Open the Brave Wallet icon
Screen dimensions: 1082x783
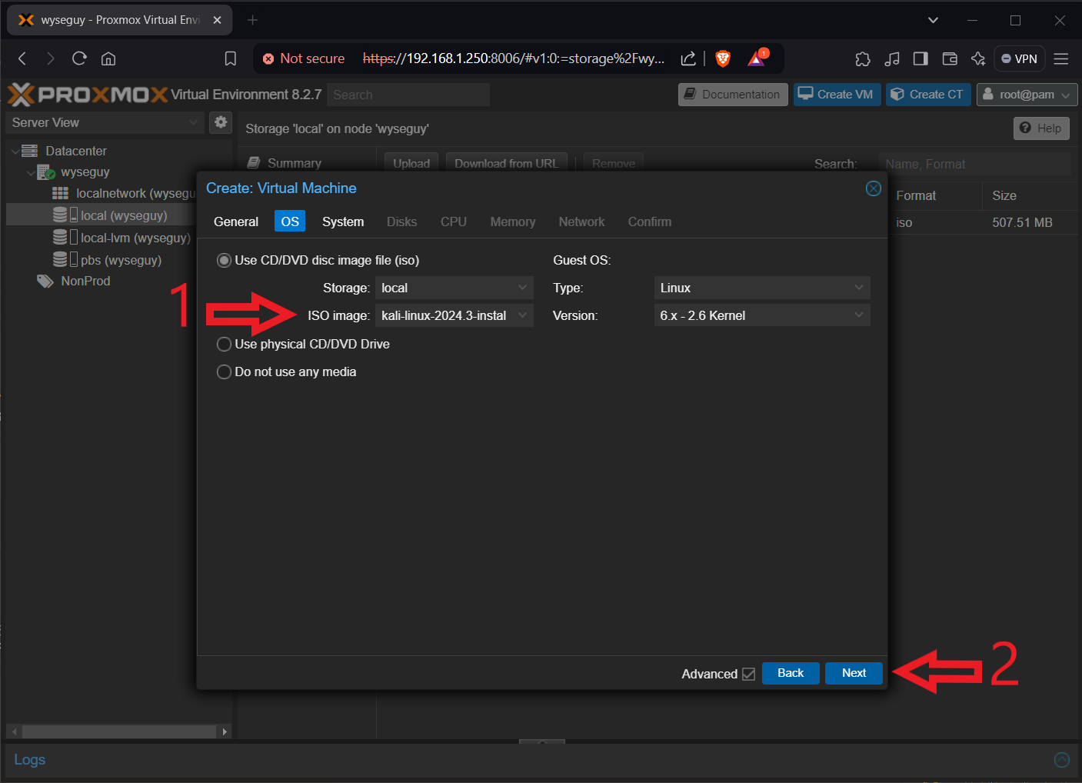click(x=950, y=58)
